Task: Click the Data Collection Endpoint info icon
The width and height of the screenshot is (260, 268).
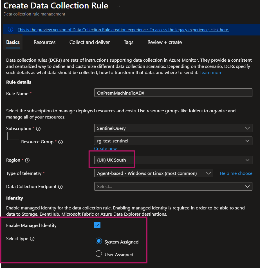Action: (60, 187)
